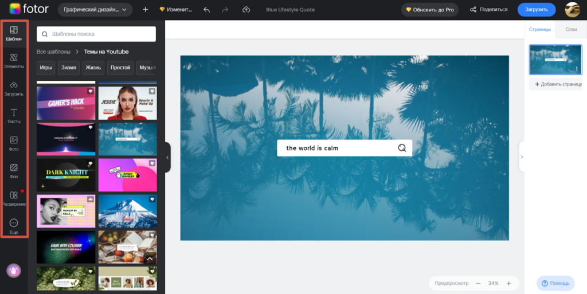Select the Game With Coleman template
The height and width of the screenshot is (294, 587).
pos(66,247)
